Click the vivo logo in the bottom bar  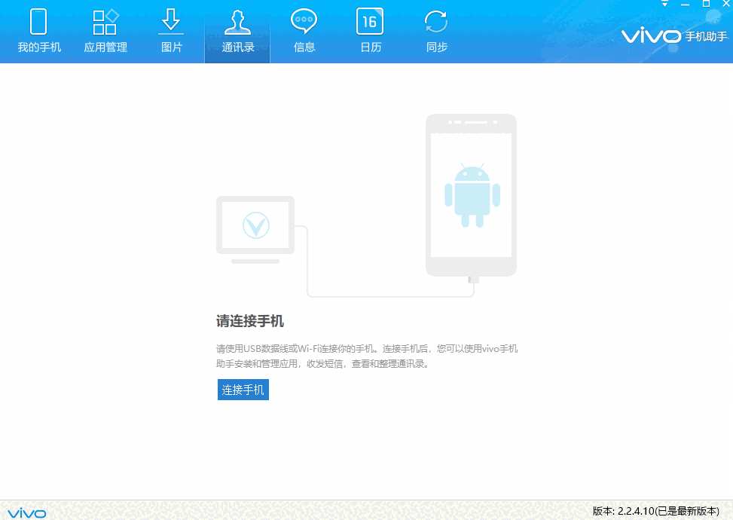26,512
